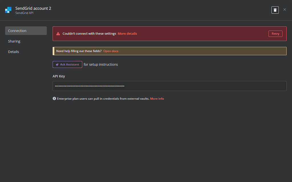Image resolution: width=292 pixels, height=182 pixels.
Task: Open the More info link about vaults
Action: [x=157, y=99]
